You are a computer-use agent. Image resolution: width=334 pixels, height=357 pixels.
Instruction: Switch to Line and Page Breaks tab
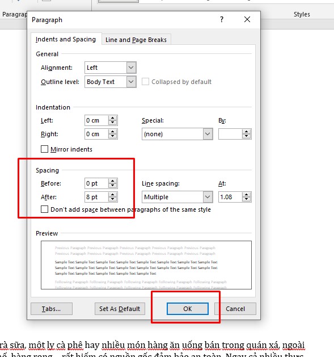[x=136, y=40]
